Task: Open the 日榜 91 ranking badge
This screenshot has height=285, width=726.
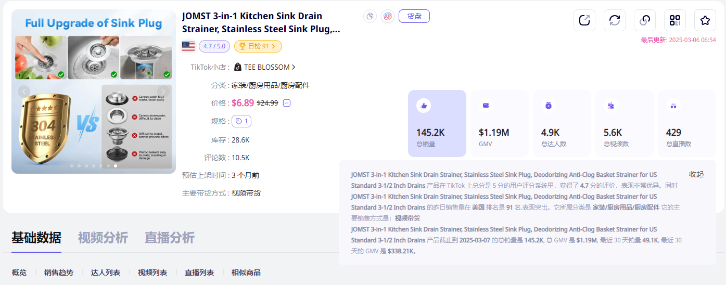Action: [x=258, y=46]
